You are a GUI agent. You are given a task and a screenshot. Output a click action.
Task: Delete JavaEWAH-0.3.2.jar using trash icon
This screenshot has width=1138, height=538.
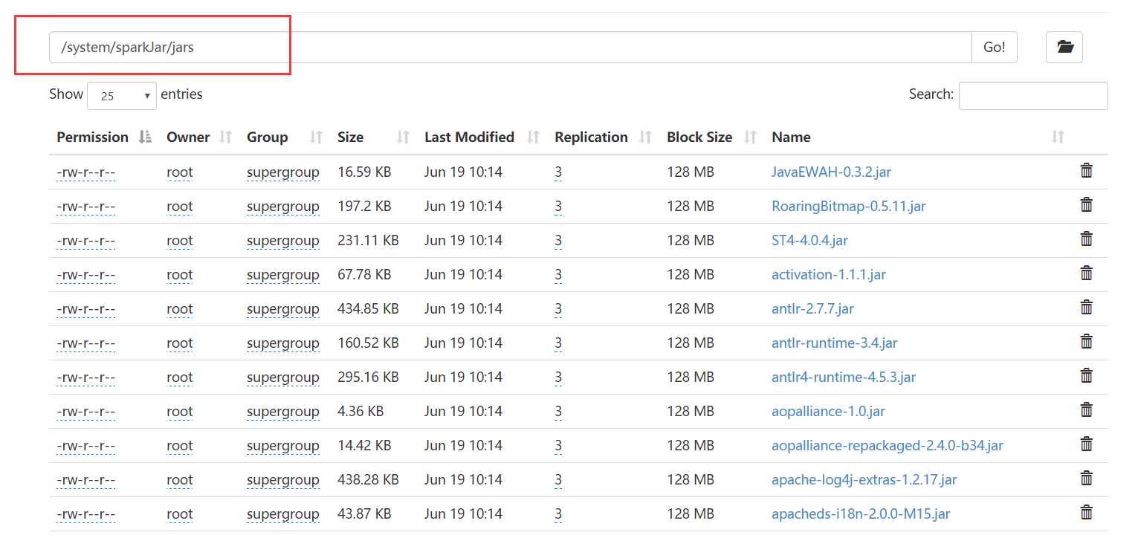coord(1086,171)
